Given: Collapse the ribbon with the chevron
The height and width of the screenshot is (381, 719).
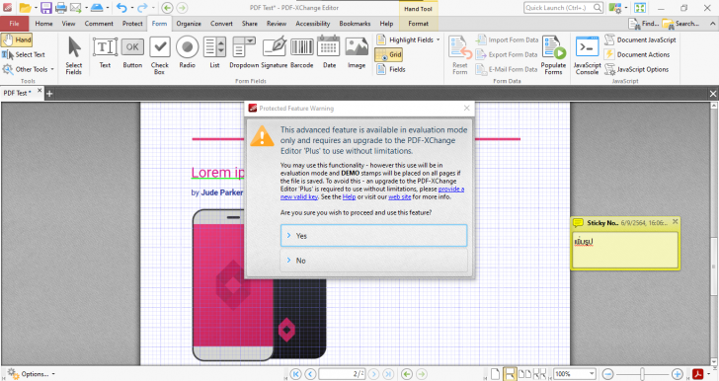Looking at the screenshot, I should [713, 24].
